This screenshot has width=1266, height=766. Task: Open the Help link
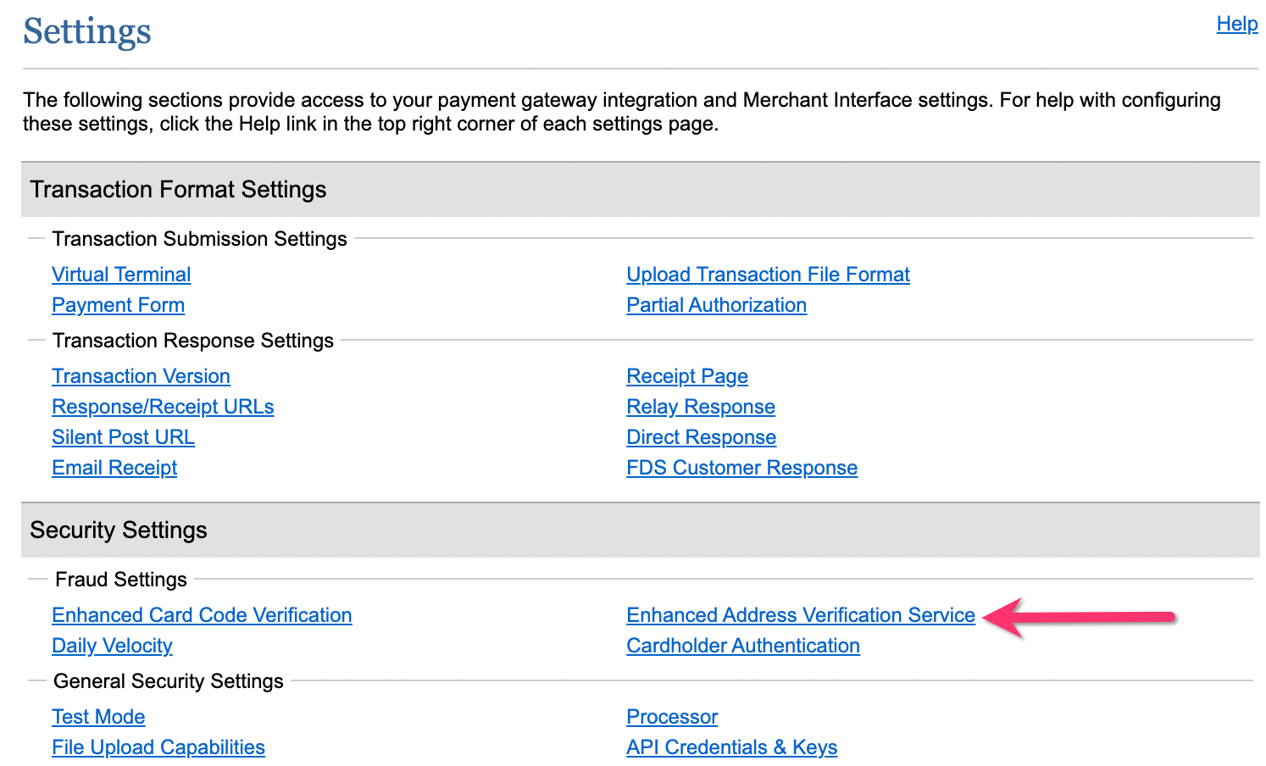[1236, 24]
